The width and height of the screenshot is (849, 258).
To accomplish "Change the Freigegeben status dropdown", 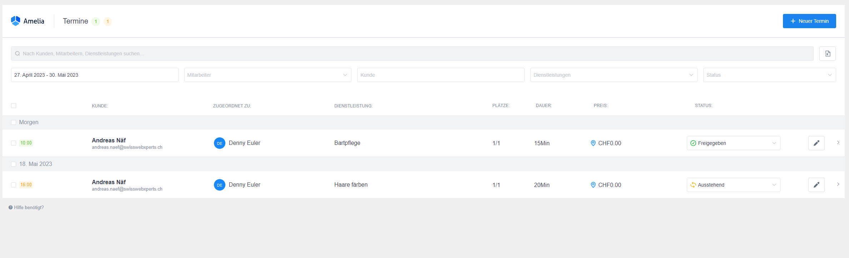I will coord(733,143).
